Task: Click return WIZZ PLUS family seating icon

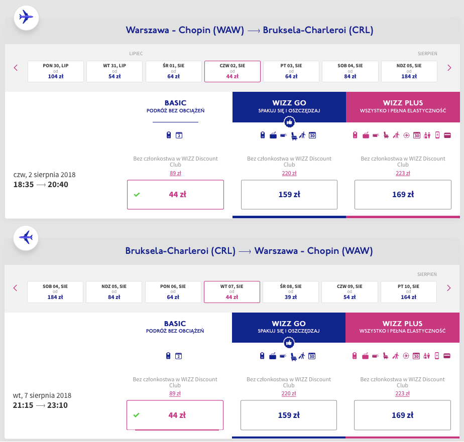Action: click(426, 356)
